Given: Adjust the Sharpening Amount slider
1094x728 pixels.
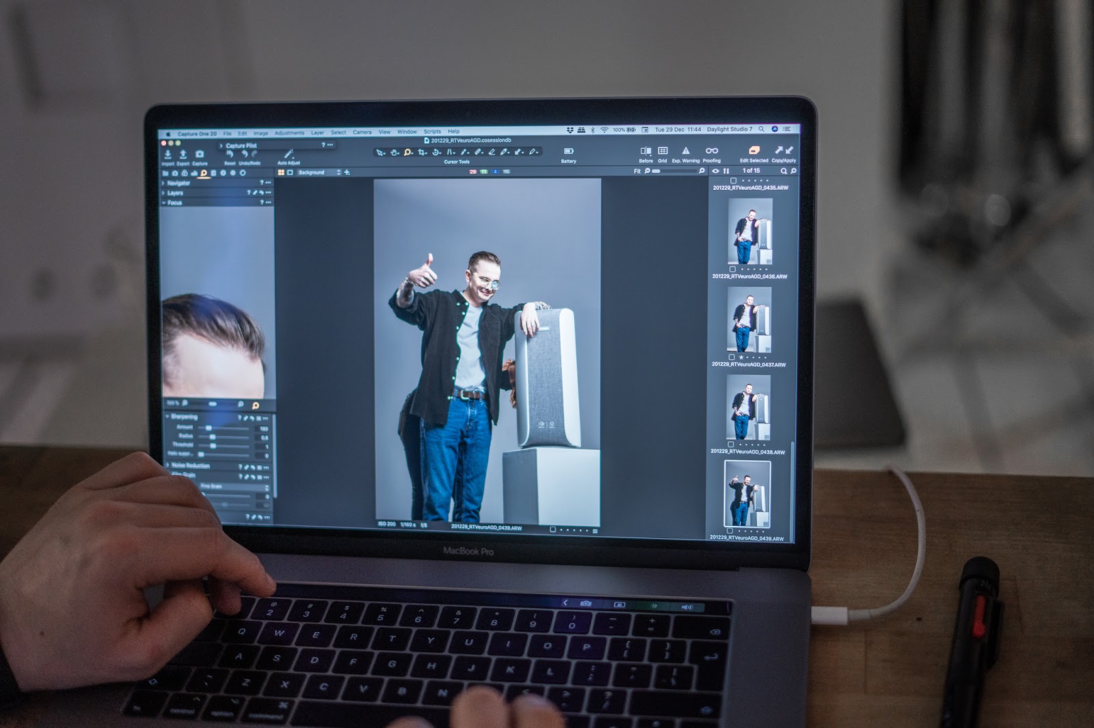Looking at the screenshot, I should tap(209, 428).
